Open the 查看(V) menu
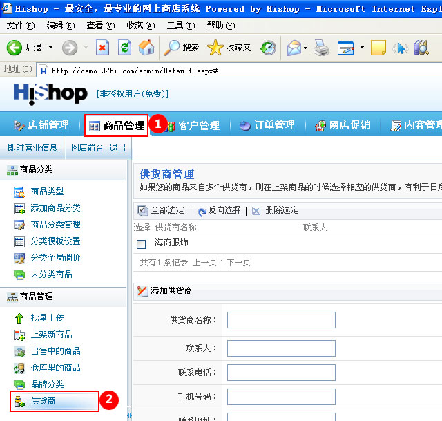442x421 pixels. (x=101, y=26)
